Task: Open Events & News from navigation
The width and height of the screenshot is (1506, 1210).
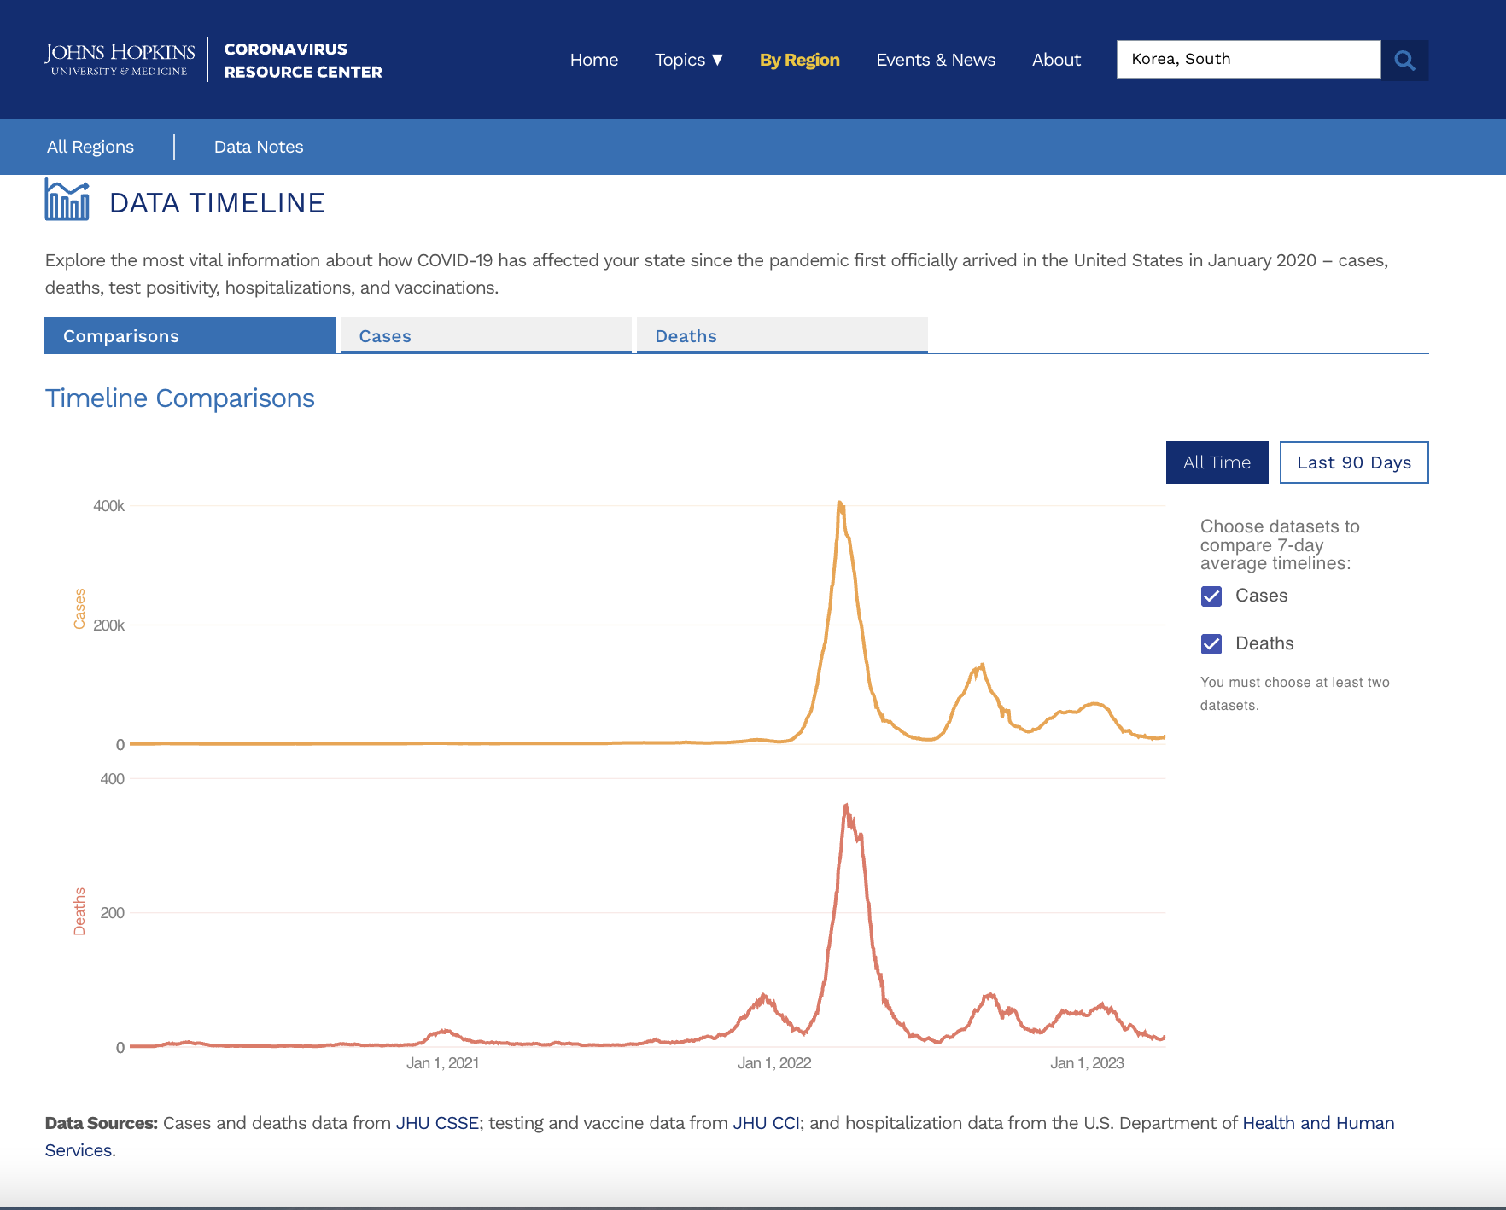Action: pyautogui.click(x=936, y=60)
